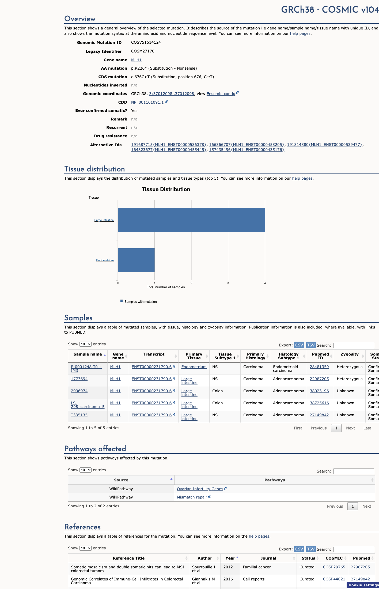Open help pages link in Overview section
This screenshot has width=379, height=589.
tap(300, 33)
